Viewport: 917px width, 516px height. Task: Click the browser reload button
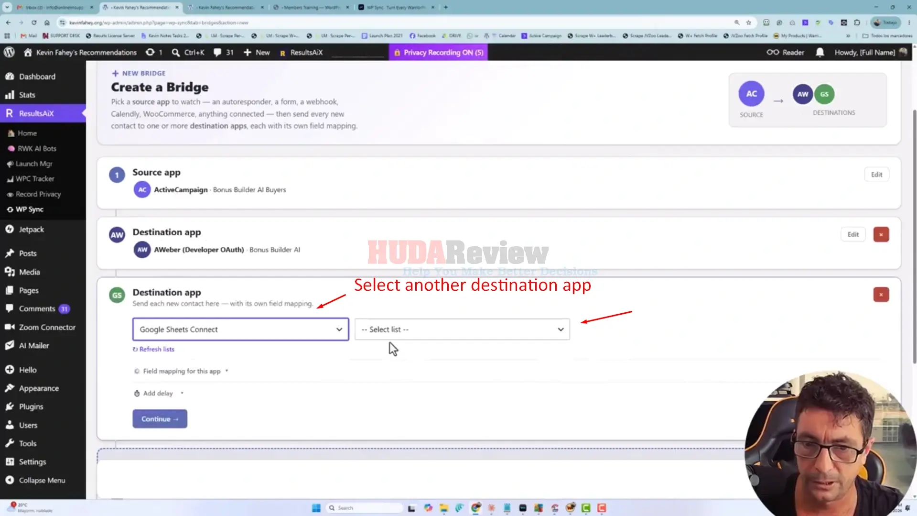click(x=34, y=22)
